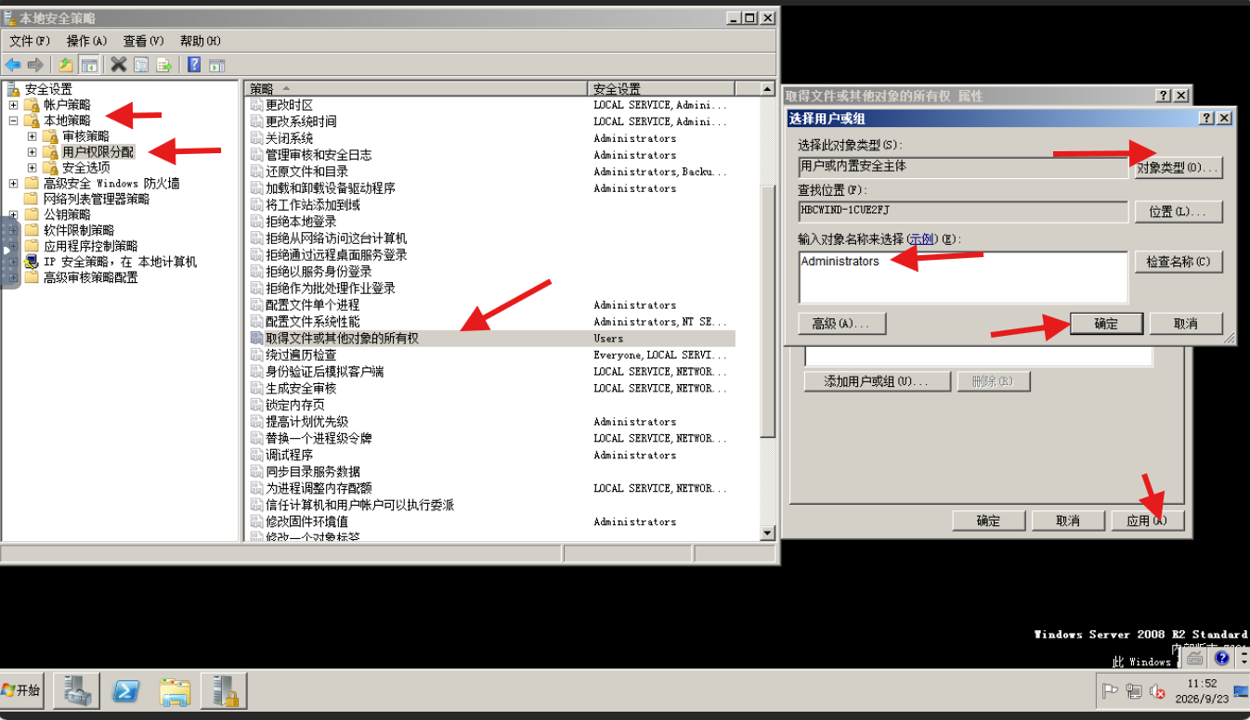Open the PowerShell icon in taskbar
The image size is (1250, 720).
coord(126,691)
